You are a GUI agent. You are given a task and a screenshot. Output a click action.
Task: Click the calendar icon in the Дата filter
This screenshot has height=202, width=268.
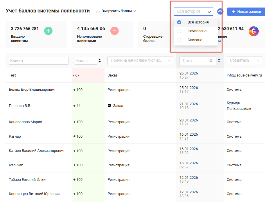point(211,61)
